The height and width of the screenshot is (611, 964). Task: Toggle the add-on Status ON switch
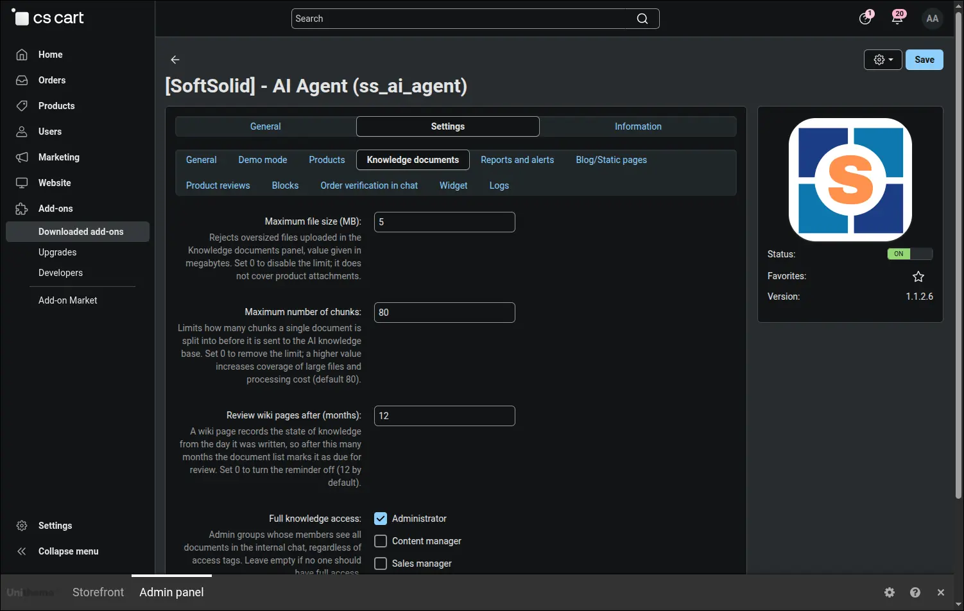click(909, 254)
